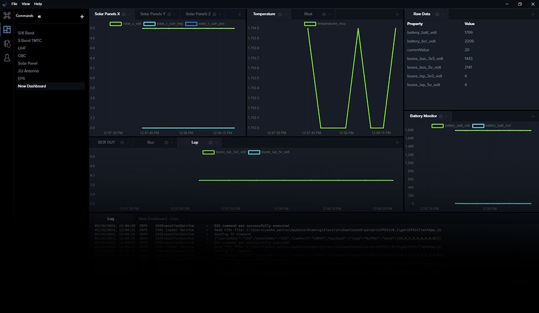The image size is (539, 313).
Task: Switch to Rbat tab
Action: [308, 14]
